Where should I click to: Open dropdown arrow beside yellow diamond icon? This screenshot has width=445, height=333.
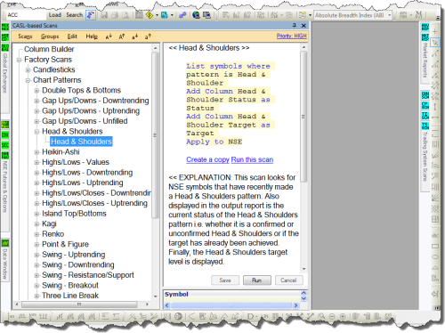(x=157, y=15)
